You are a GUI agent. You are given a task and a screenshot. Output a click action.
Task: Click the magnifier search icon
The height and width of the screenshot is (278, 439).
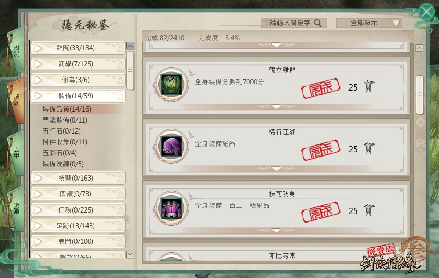pyautogui.click(x=317, y=23)
